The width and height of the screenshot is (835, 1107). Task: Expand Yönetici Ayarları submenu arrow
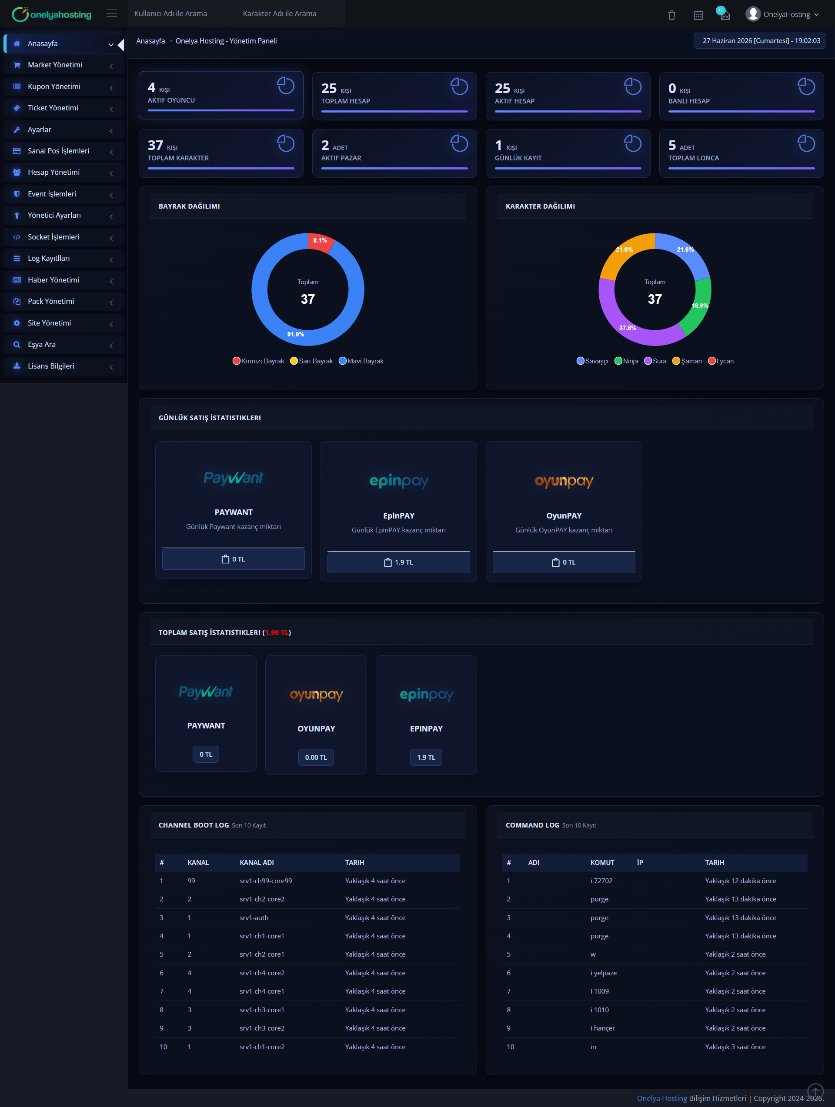[111, 217]
